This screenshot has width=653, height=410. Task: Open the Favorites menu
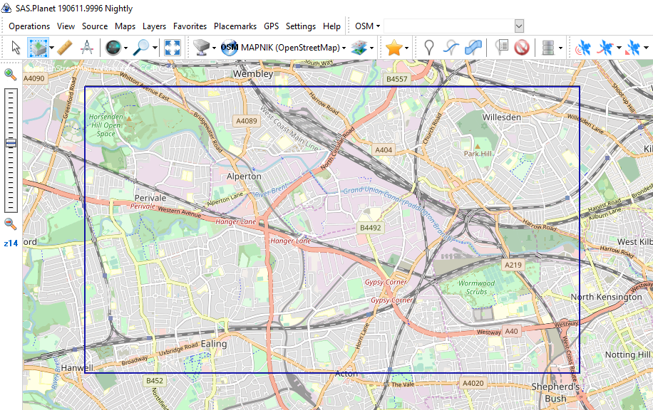[x=190, y=26]
